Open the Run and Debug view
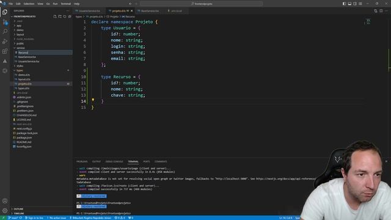This screenshot has width=391, height=220. click(x=5, y=42)
